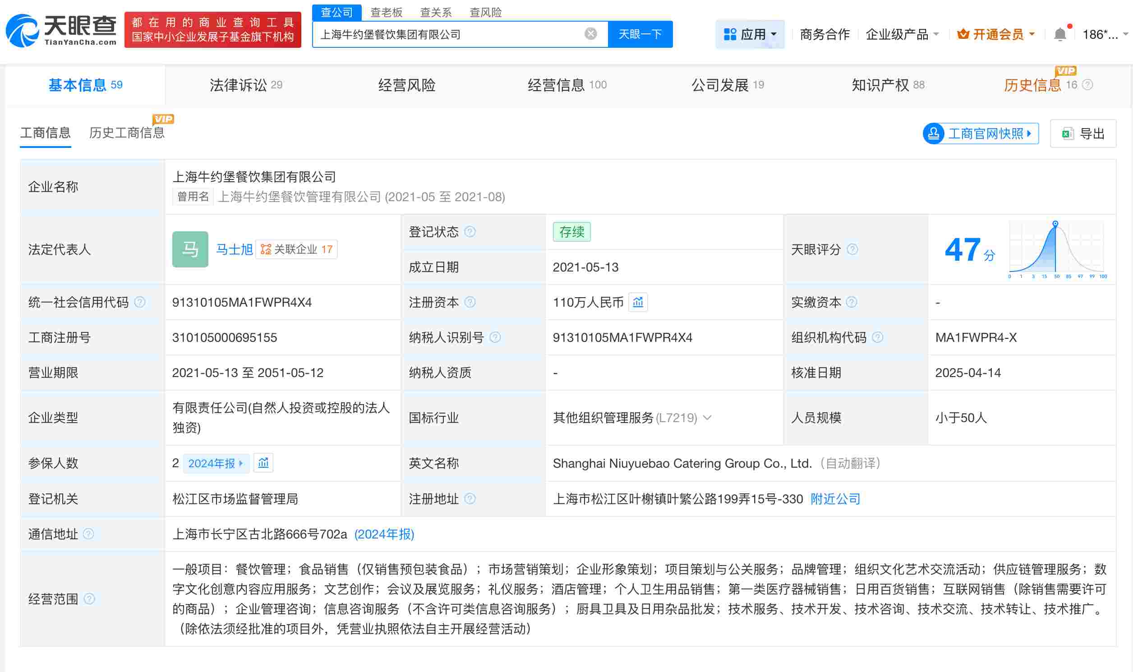The image size is (1133, 672).
Task: Click the help icon next to 天眼评分
Action: 852,249
